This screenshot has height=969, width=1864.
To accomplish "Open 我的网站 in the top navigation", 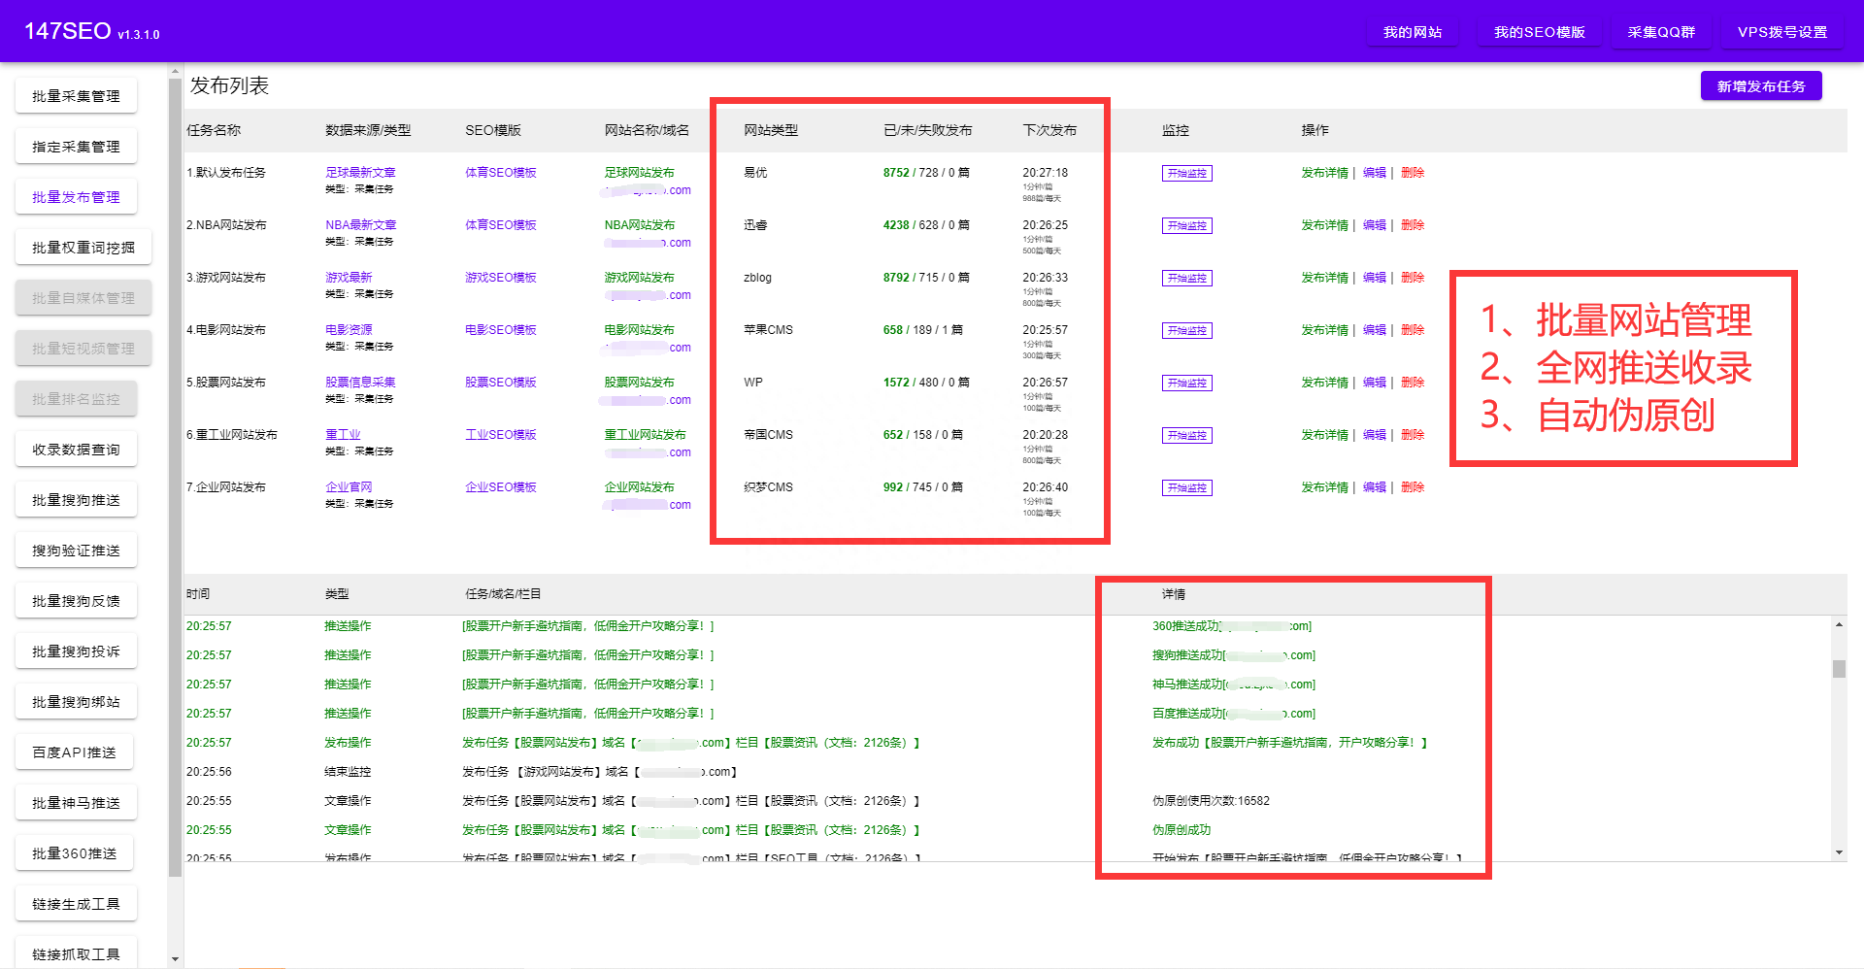I will 1413,30.
